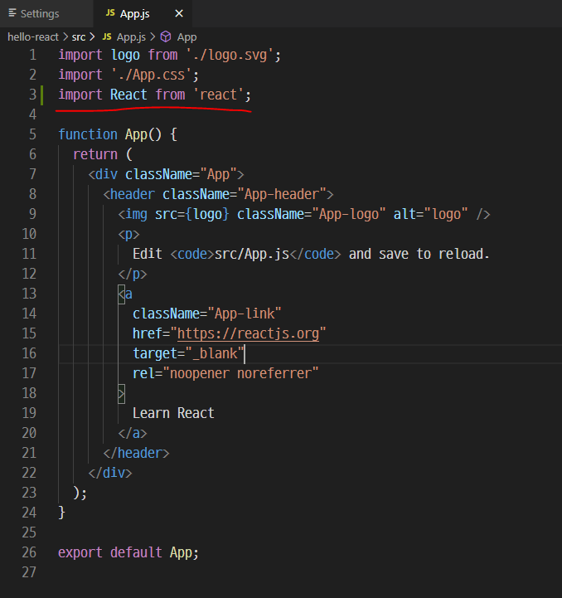The height and width of the screenshot is (598, 562).
Task: Open hello-react breadcrumb folder
Action: pyautogui.click(x=33, y=37)
